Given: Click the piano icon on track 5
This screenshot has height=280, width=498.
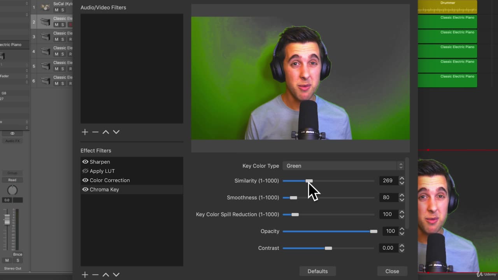Looking at the screenshot, I should pos(46,66).
